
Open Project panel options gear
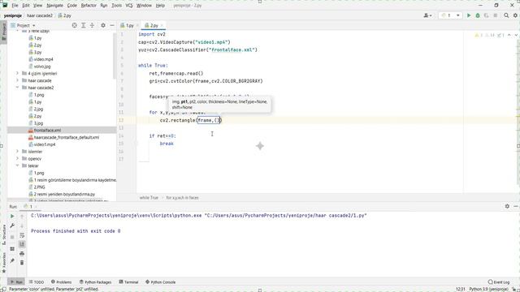pyautogui.click(x=103, y=25)
